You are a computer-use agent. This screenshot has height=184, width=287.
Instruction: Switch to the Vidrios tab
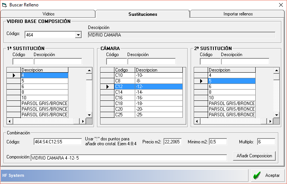point(48,14)
